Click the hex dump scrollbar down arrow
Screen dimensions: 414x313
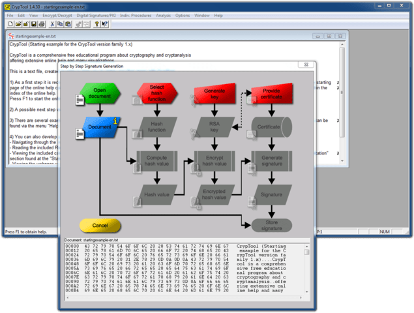pyautogui.click(x=306, y=292)
